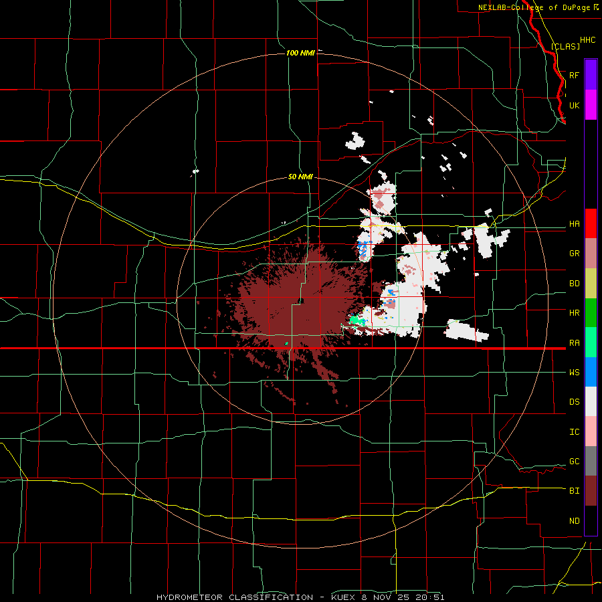Click the white DS color swatch
Screen dimensions: 602x602
coord(591,401)
